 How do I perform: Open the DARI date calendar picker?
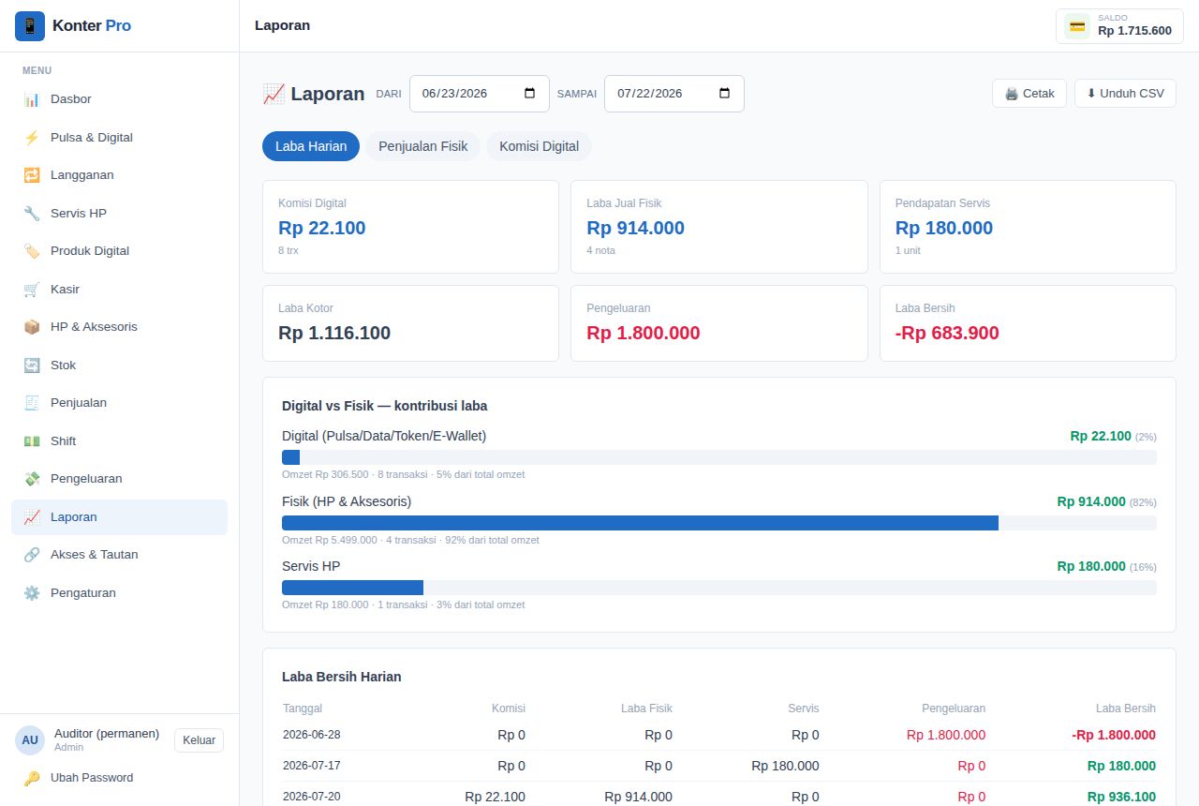coord(529,94)
